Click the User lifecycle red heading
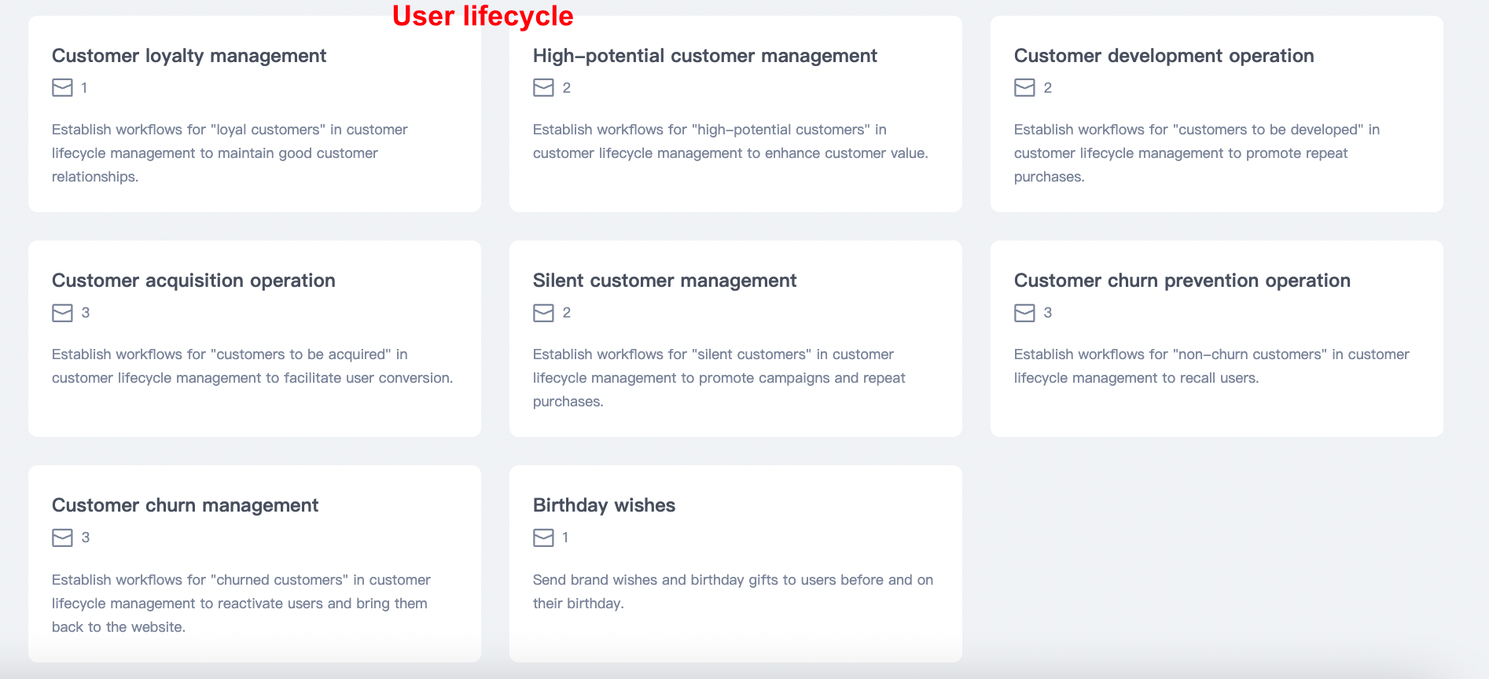This screenshot has width=1489, height=679. coord(483,16)
